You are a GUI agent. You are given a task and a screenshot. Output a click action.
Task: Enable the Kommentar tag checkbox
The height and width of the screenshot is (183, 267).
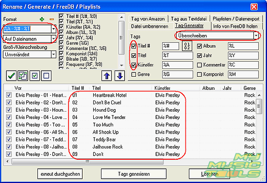(x=200, y=65)
